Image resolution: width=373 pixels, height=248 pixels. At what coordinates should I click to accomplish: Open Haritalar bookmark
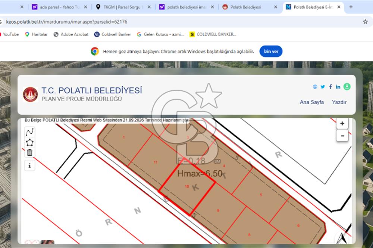tap(36, 34)
